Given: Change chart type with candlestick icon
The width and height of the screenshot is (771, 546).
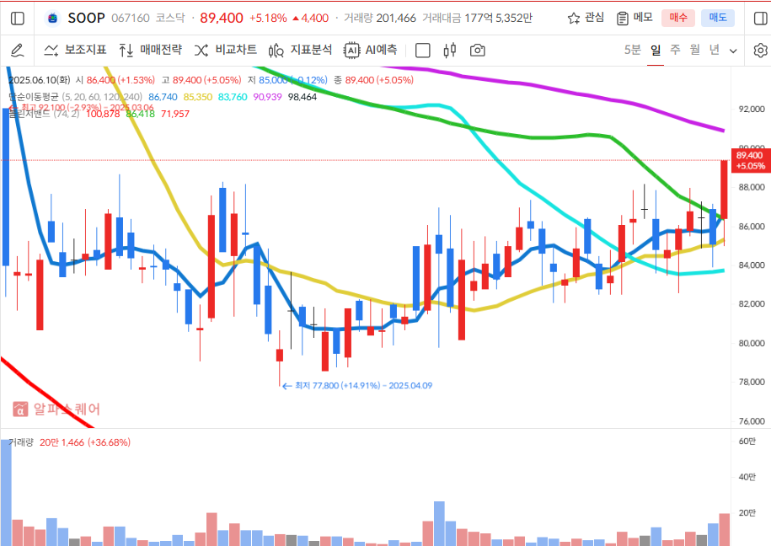Looking at the screenshot, I should [x=450, y=51].
